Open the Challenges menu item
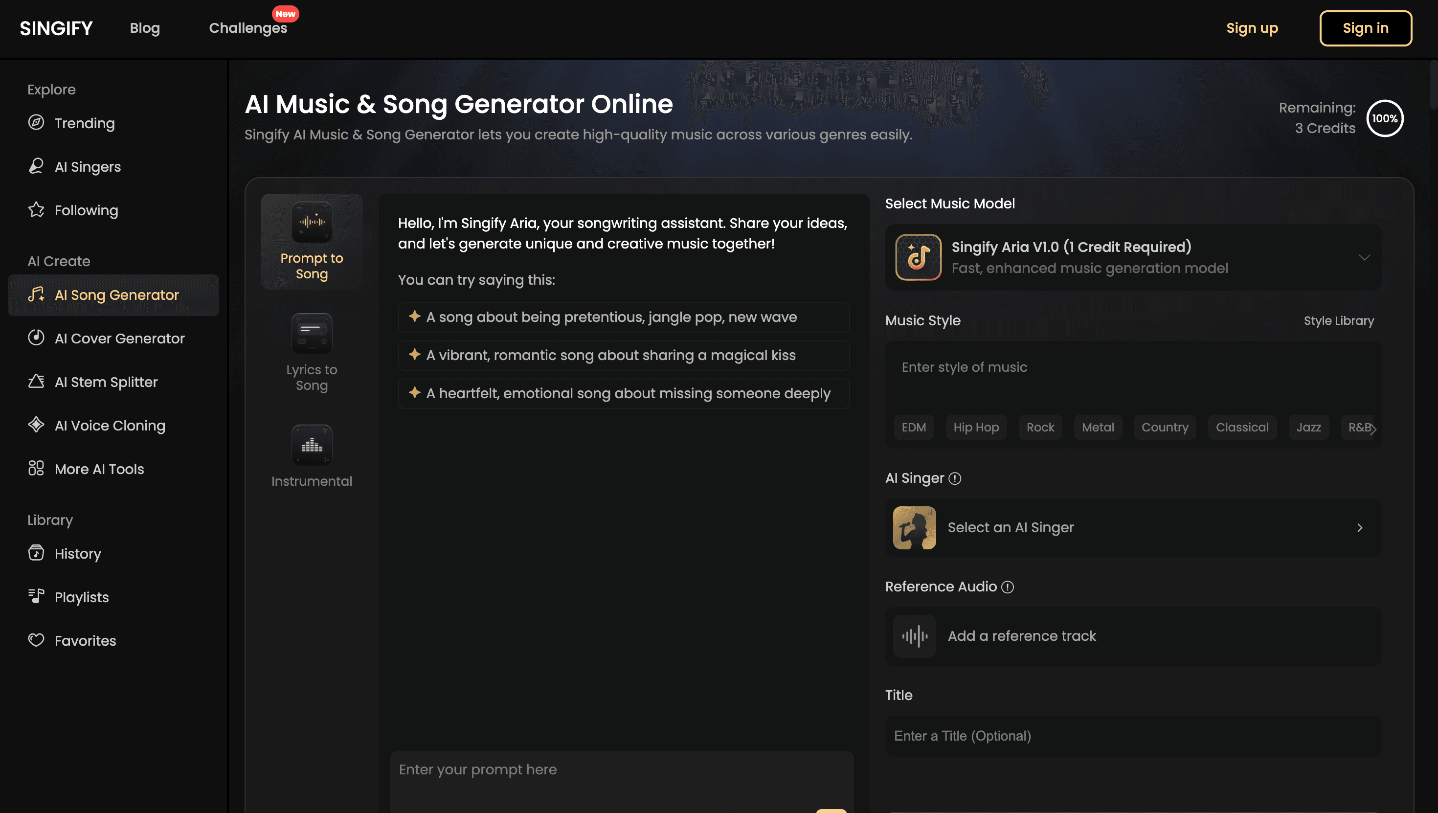 (x=248, y=28)
